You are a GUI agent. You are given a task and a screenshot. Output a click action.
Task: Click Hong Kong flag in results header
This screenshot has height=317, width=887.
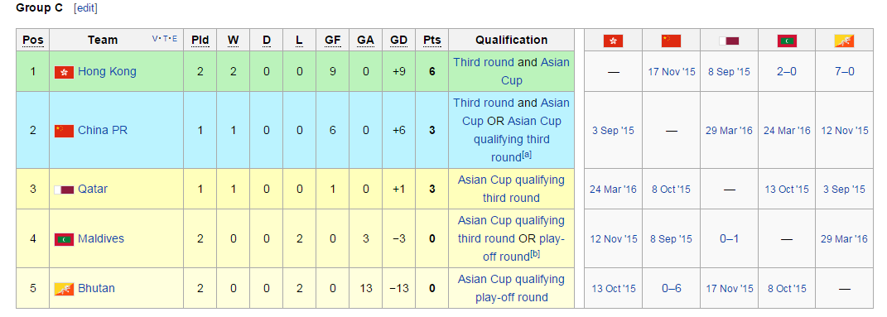click(x=613, y=41)
